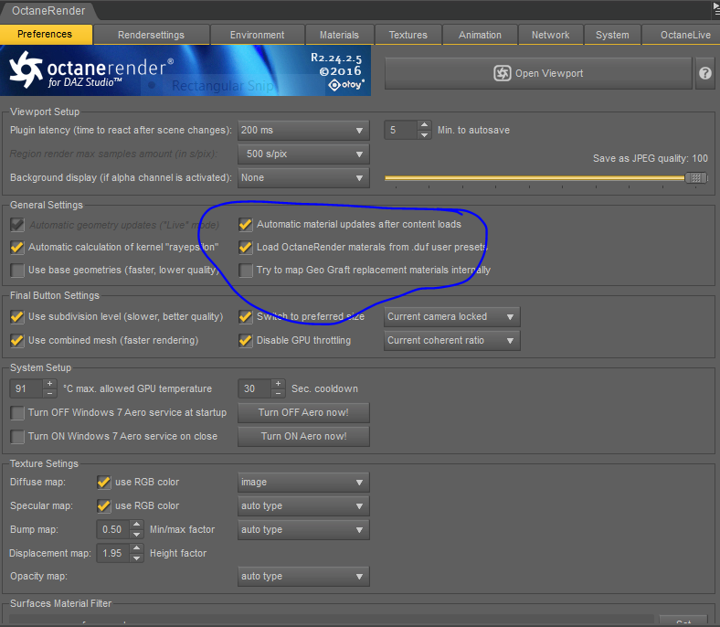Toggle Load OctaneRender materials from .duf presets
The height and width of the screenshot is (627, 720).
pos(246,248)
